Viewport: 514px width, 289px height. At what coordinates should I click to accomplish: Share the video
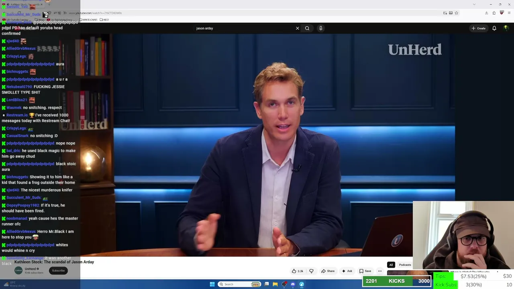(328, 271)
